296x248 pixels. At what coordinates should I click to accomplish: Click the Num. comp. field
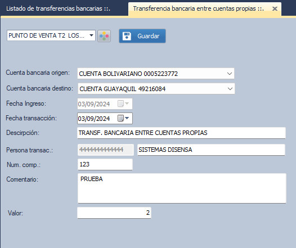point(105,164)
